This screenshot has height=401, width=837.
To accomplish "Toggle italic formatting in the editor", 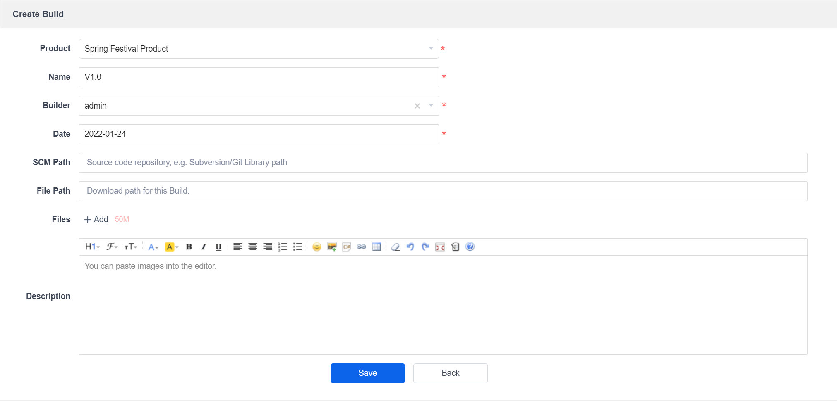I will (204, 247).
